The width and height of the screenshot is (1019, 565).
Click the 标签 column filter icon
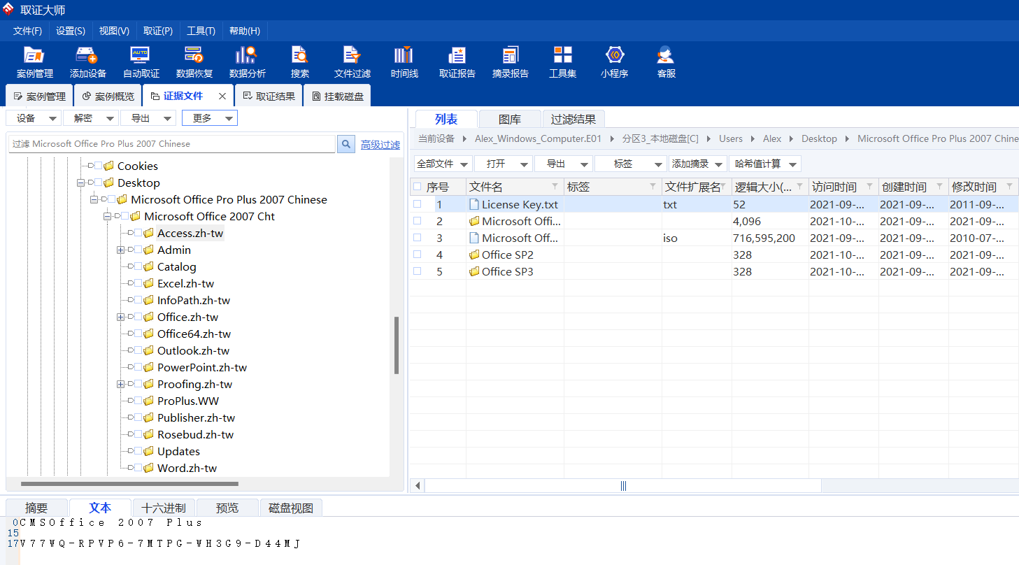tap(653, 187)
